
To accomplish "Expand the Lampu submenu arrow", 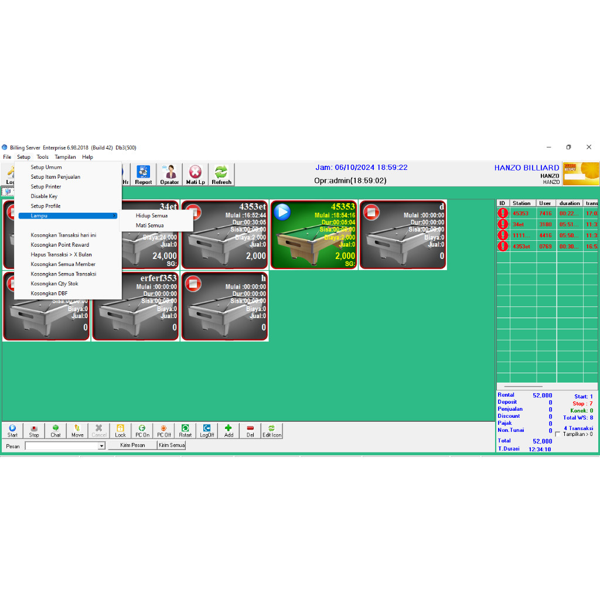I will pos(114,216).
